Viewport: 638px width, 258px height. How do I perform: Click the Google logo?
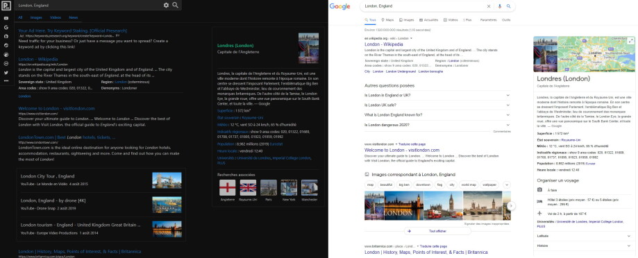pos(339,6)
